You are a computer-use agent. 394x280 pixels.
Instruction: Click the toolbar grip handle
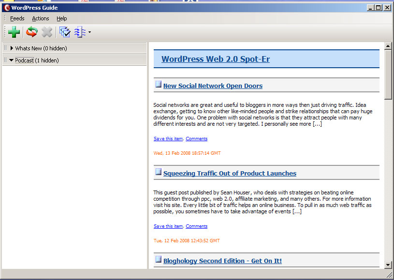(5, 32)
